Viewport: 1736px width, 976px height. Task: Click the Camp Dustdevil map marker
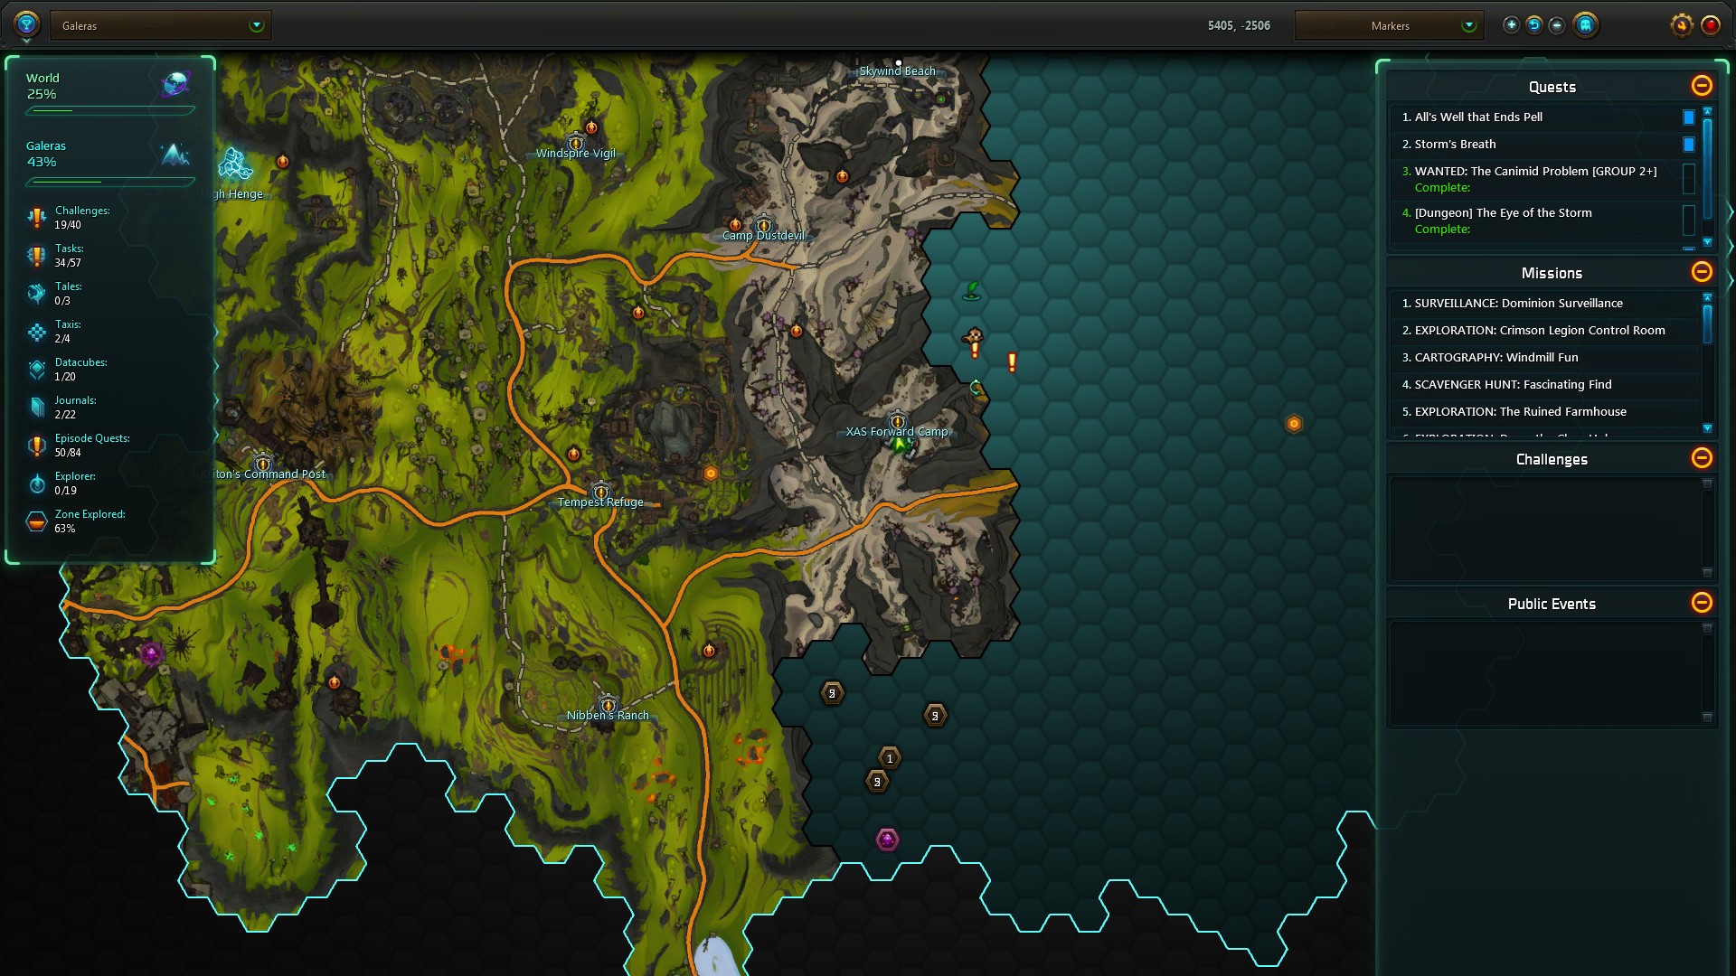pyautogui.click(x=764, y=225)
